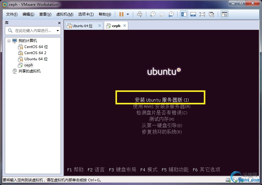This screenshot has height=185, width=262.
Task: Toggle the library sidebar view icon
Action: coord(184,14)
